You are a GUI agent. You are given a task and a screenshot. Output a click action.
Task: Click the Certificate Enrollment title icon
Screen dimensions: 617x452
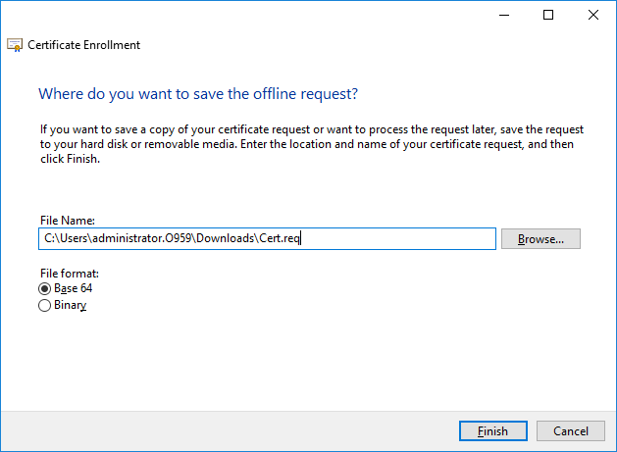coord(15,45)
